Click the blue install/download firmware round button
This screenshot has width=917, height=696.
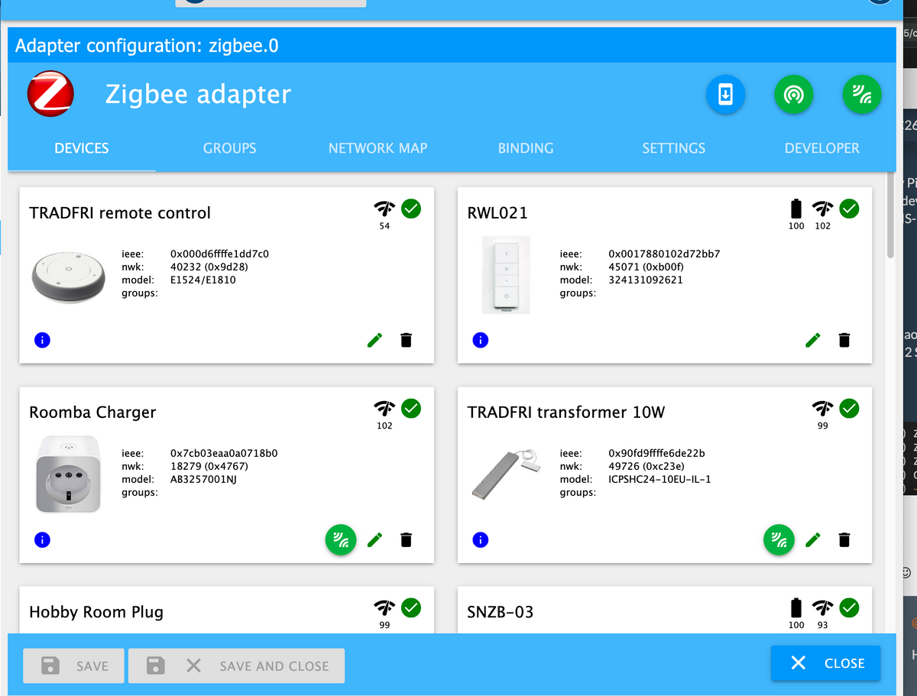point(725,95)
